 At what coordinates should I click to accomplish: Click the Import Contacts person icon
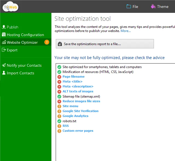pyautogui.click(x=4, y=73)
